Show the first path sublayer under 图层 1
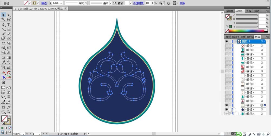271x136 pixels. point(226,46)
